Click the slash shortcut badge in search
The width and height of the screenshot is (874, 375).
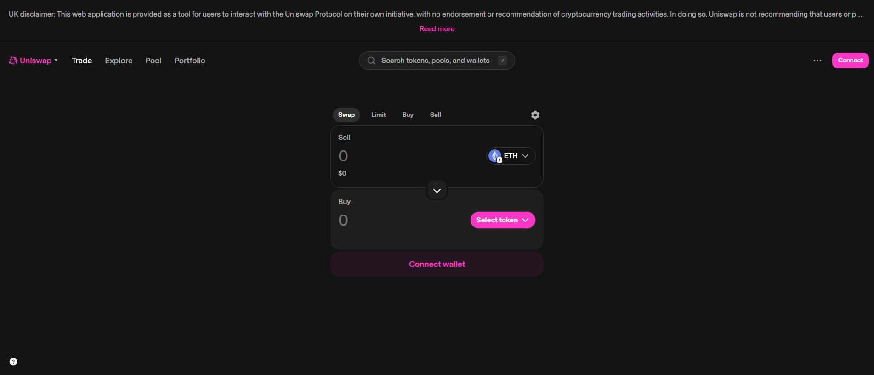click(x=503, y=61)
